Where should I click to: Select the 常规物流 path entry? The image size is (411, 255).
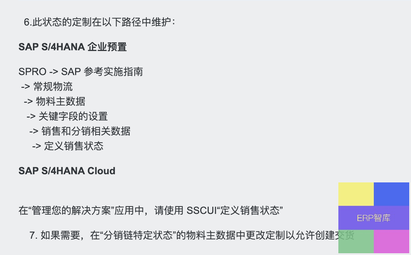pyautogui.click(x=53, y=86)
